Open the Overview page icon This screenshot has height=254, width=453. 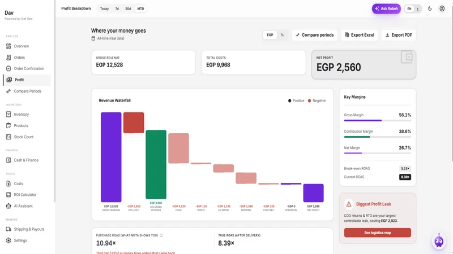pos(8,46)
